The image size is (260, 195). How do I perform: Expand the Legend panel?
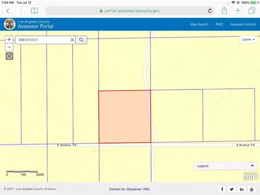coord(225,166)
